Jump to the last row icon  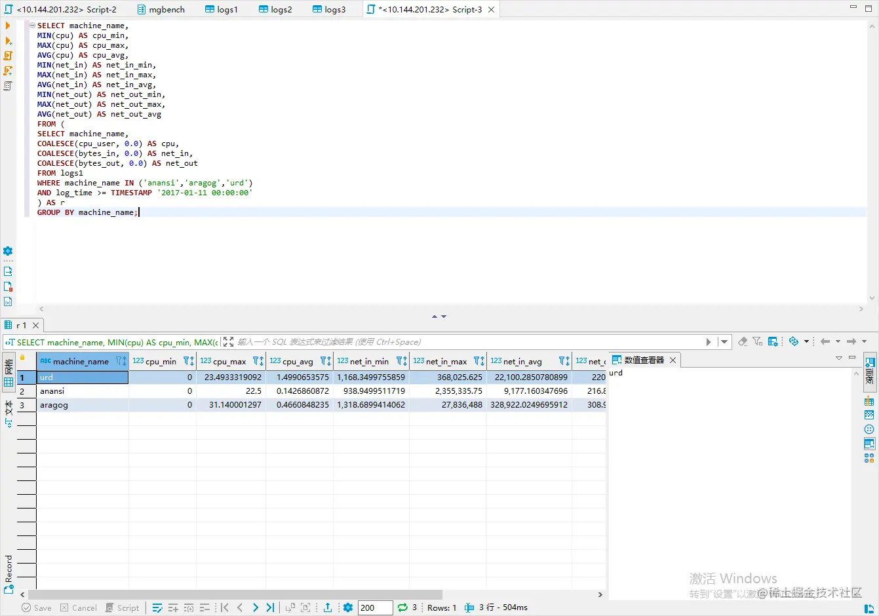[x=270, y=607]
